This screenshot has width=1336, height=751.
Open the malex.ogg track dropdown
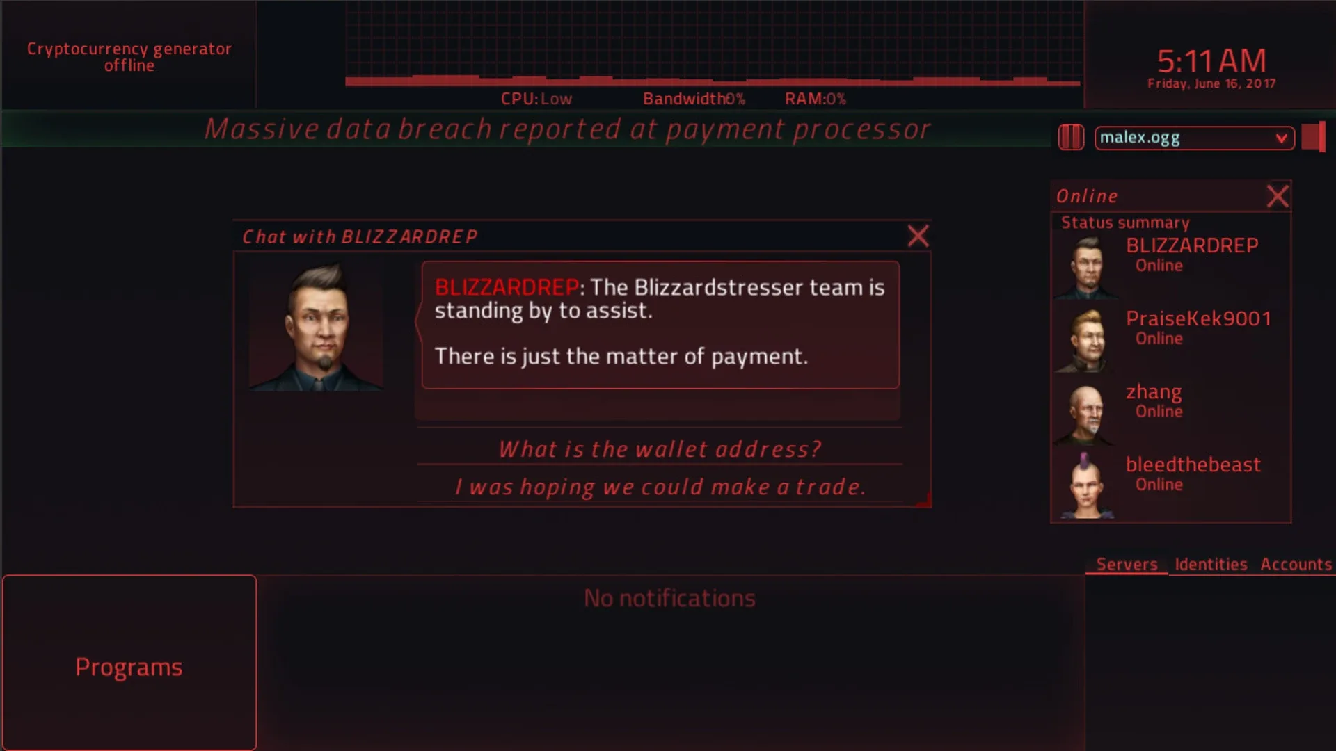click(x=1194, y=138)
